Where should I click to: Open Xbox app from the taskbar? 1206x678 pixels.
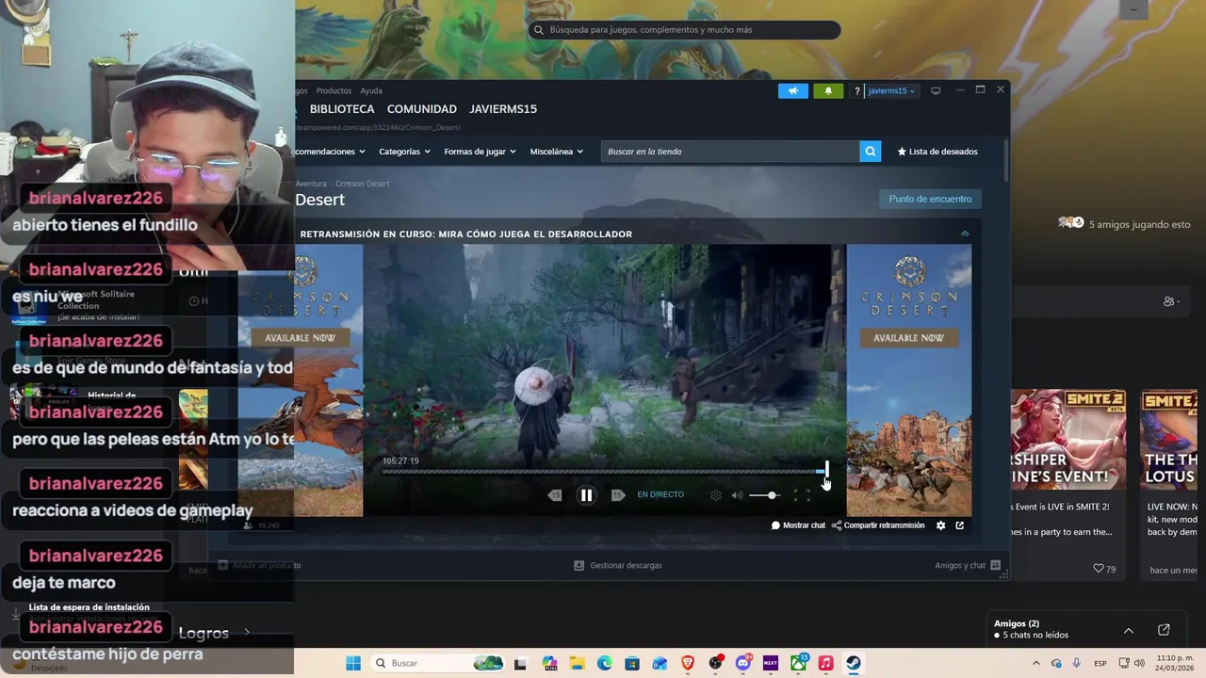coord(799,663)
